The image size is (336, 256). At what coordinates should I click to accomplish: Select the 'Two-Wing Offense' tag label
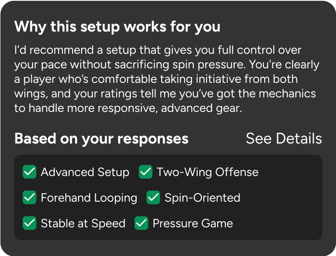coord(207,172)
